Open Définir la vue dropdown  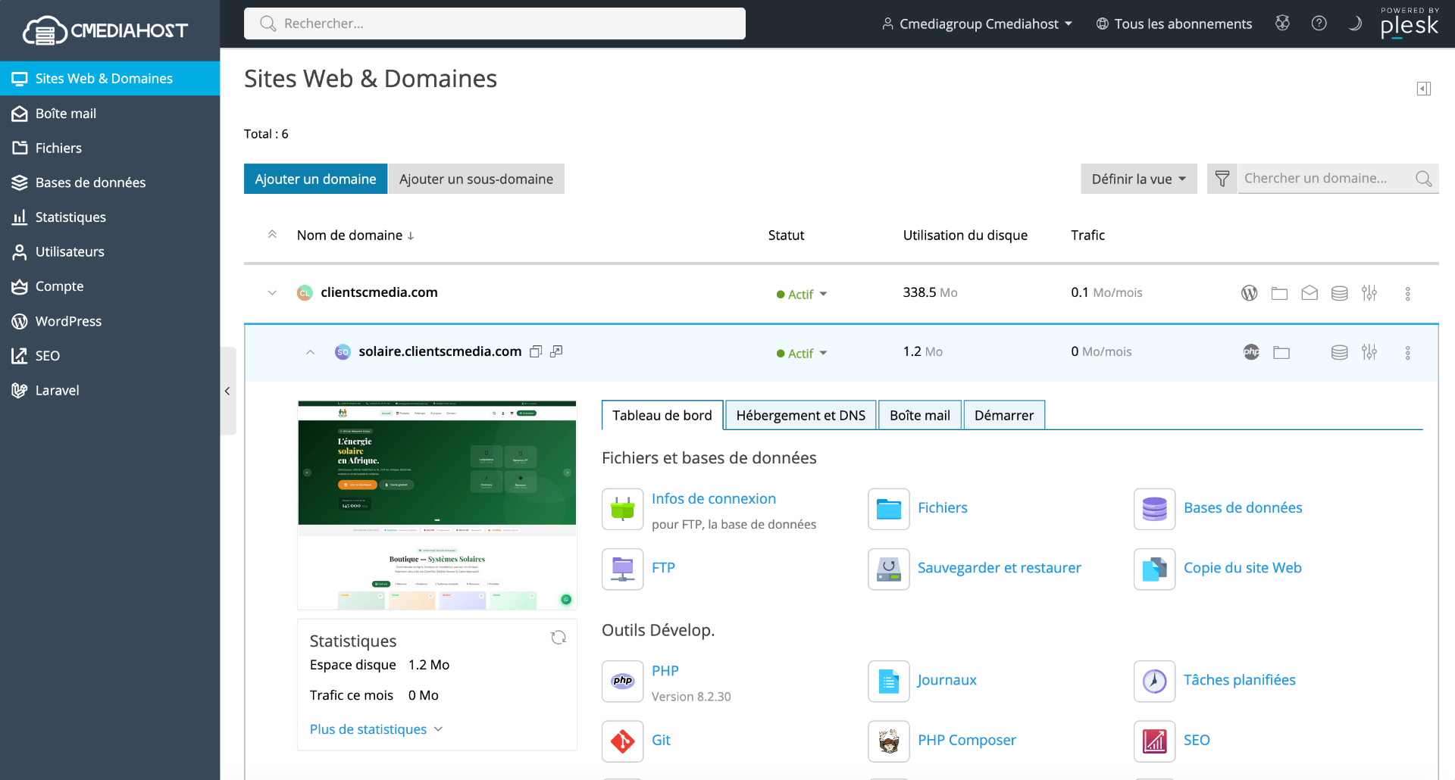coord(1139,179)
